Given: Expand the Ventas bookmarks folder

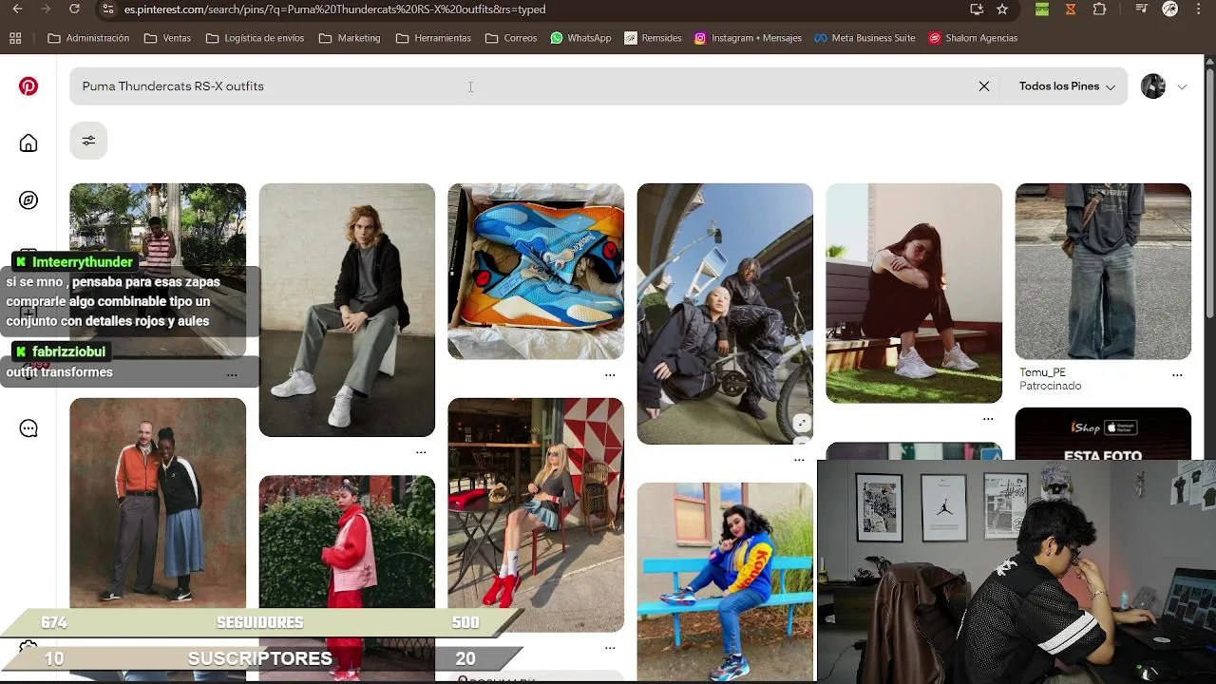Looking at the screenshot, I should coord(167,38).
